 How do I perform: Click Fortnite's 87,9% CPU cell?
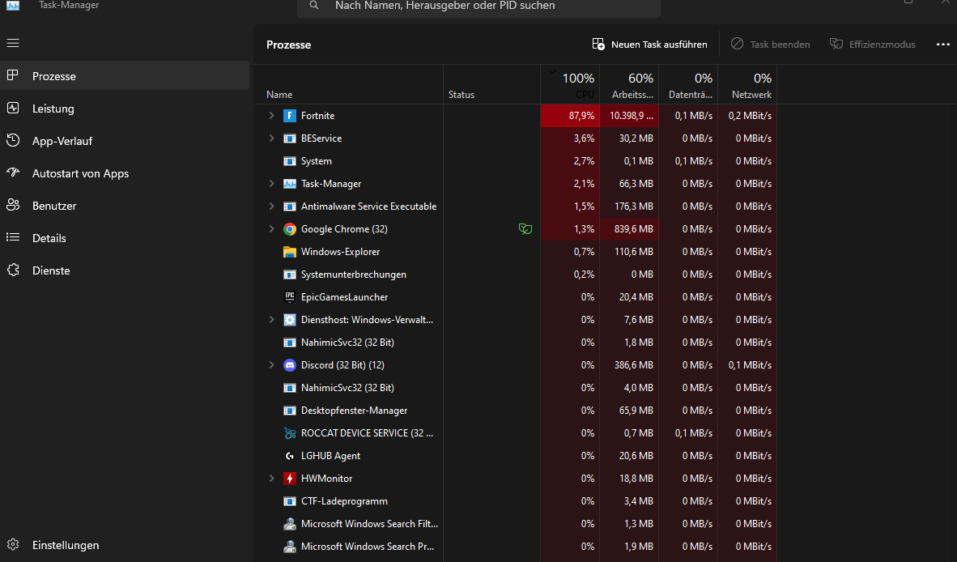[570, 115]
